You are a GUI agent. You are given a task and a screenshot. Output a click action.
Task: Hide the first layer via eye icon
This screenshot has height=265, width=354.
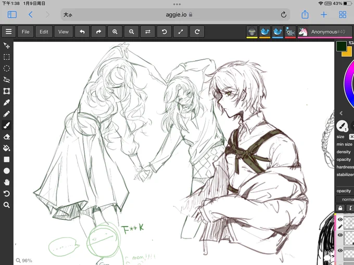click(340, 219)
